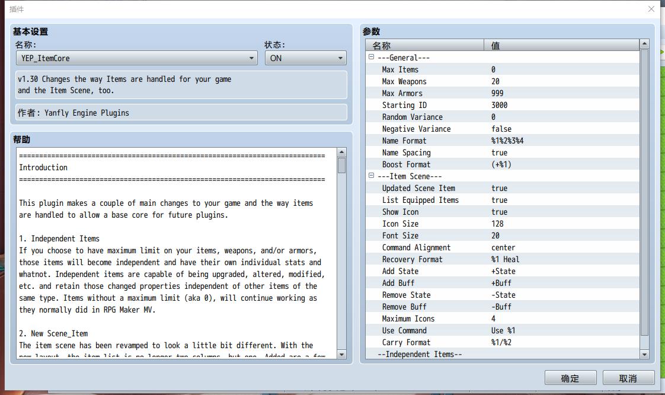
Task: Select the Max Armors parameter row
Action: click(503, 93)
